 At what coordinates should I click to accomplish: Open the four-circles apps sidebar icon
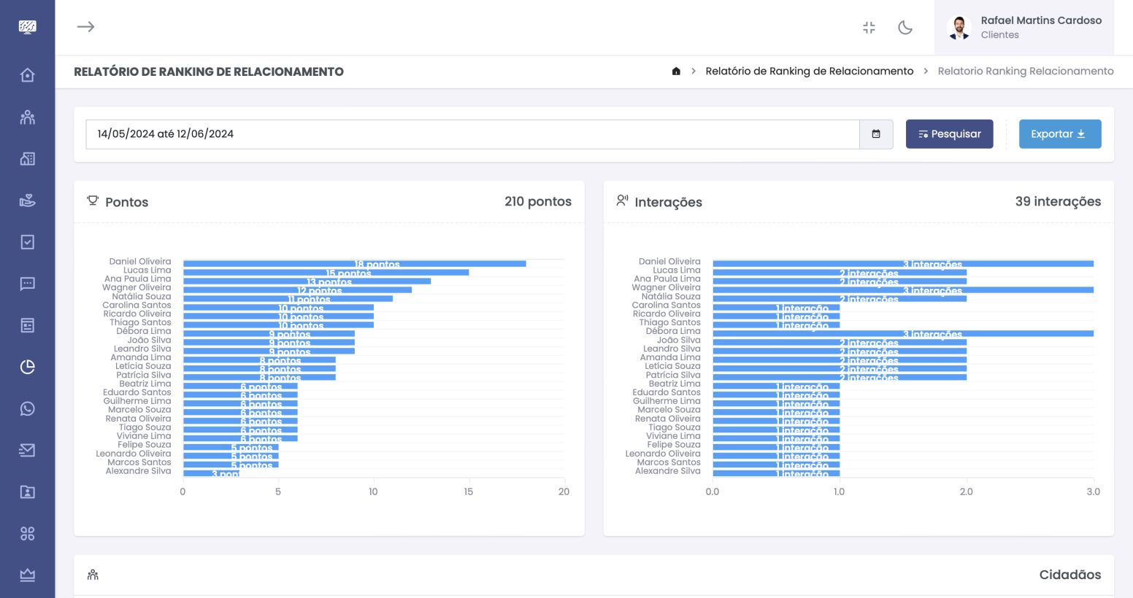coord(27,534)
